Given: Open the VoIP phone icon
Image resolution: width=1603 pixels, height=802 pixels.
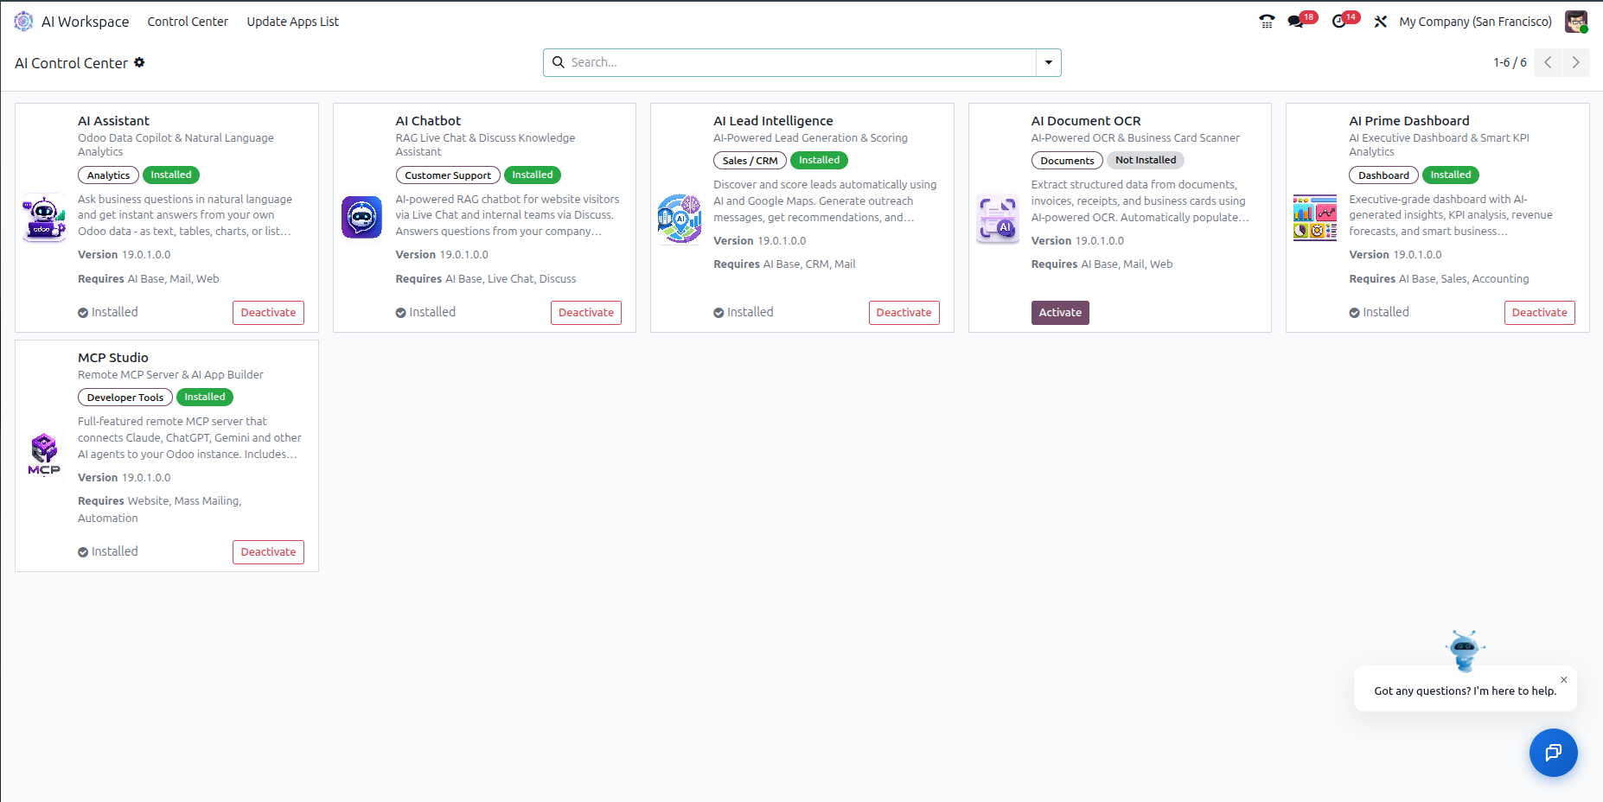Looking at the screenshot, I should click(1267, 22).
